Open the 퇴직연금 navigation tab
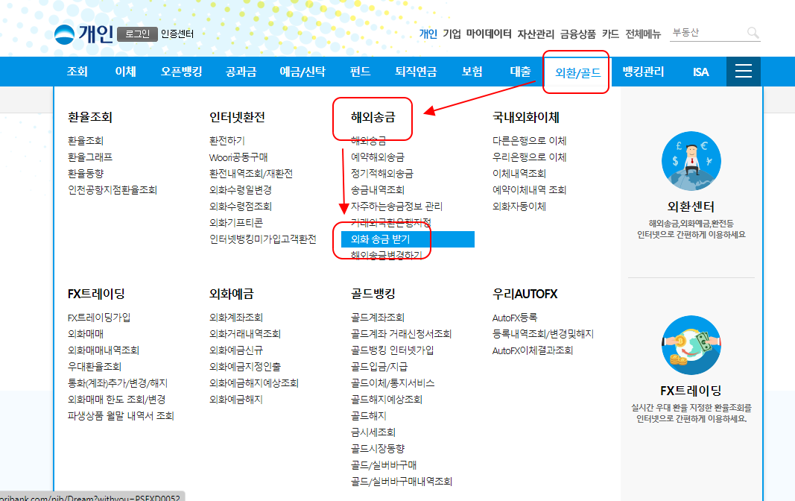 pyautogui.click(x=416, y=72)
